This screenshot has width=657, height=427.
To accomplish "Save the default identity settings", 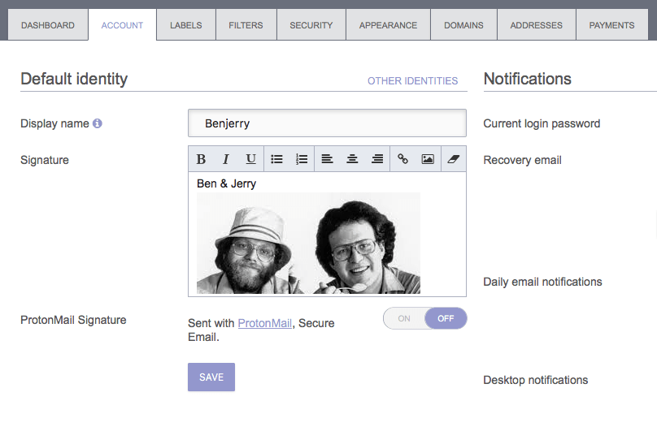I will click(x=211, y=377).
